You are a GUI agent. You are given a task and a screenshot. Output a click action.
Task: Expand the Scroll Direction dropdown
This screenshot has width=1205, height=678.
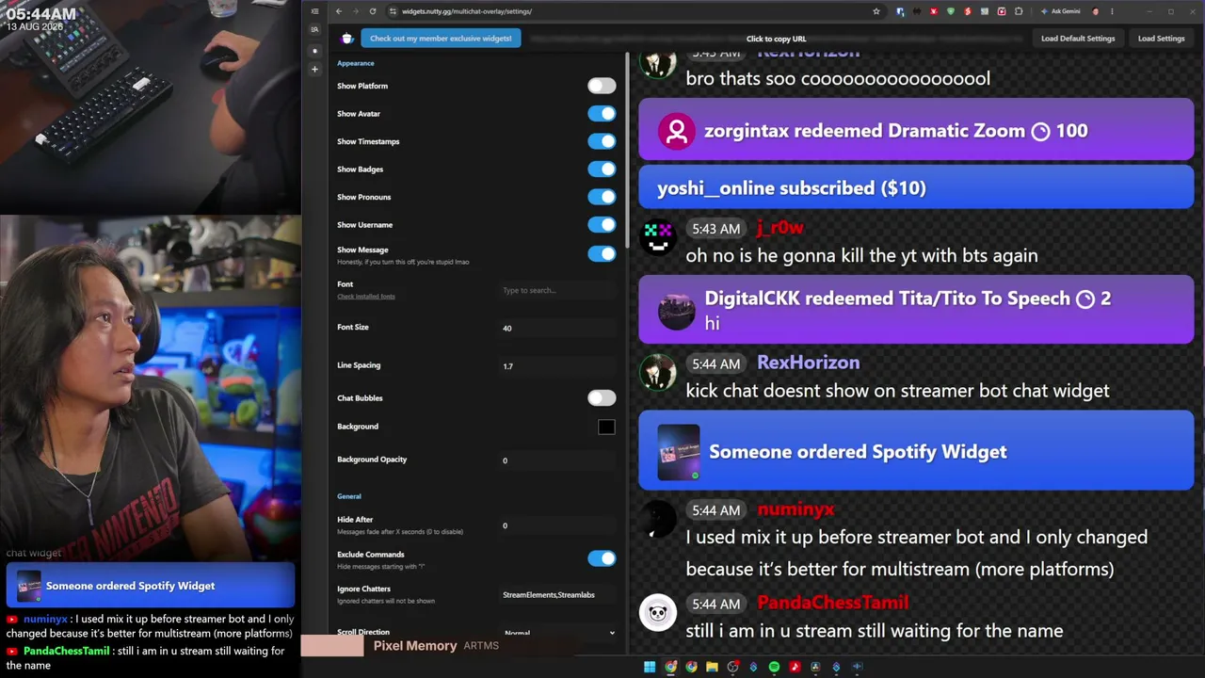(559, 634)
